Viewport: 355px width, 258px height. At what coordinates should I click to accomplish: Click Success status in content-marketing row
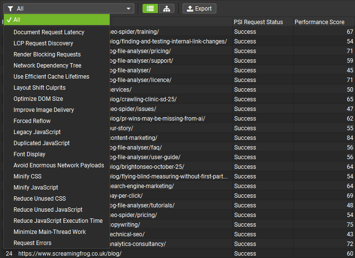(263, 138)
